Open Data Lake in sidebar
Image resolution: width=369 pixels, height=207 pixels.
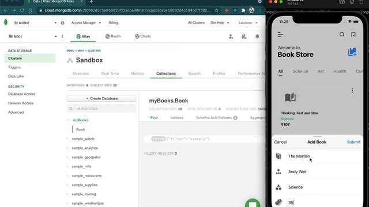coord(16,76)
